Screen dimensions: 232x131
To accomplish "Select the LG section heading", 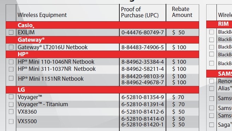I will 21,90.
